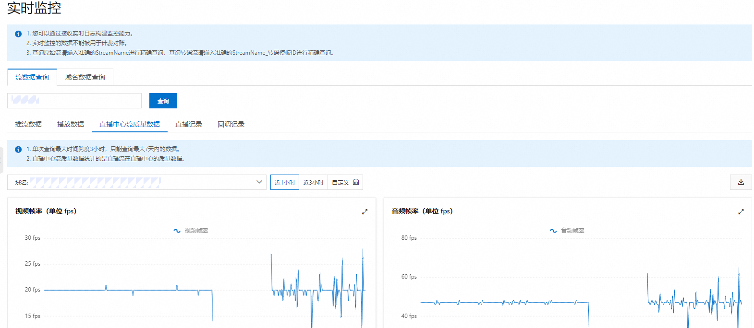754x328 pixels.
Task: Select the 近3小时 time range
Action: point(314,182)
